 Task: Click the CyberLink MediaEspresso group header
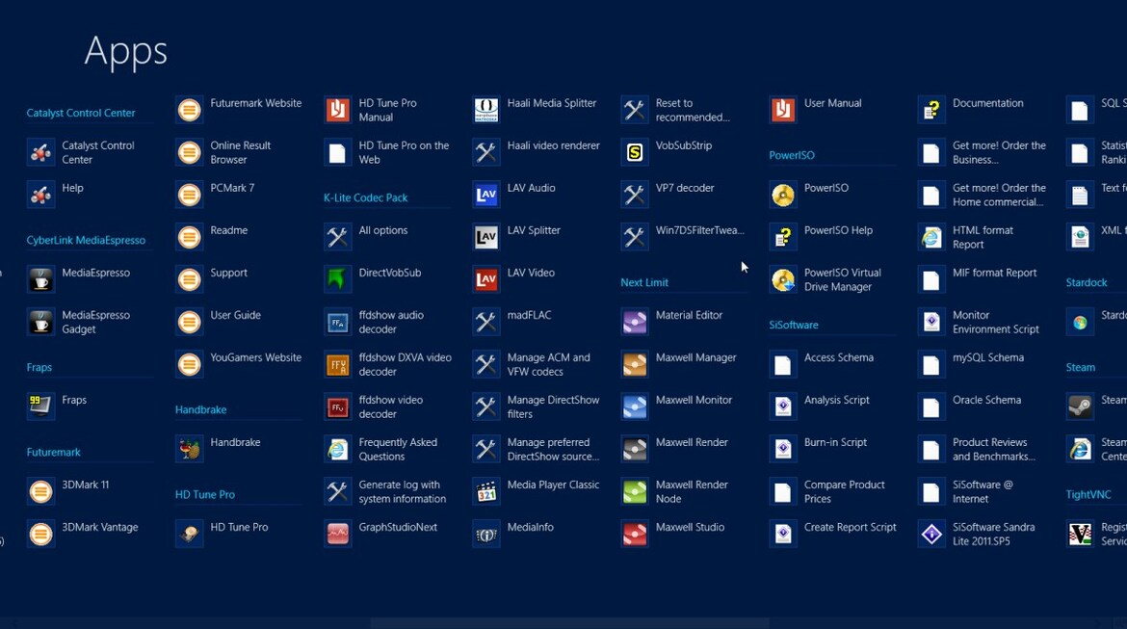86,240
